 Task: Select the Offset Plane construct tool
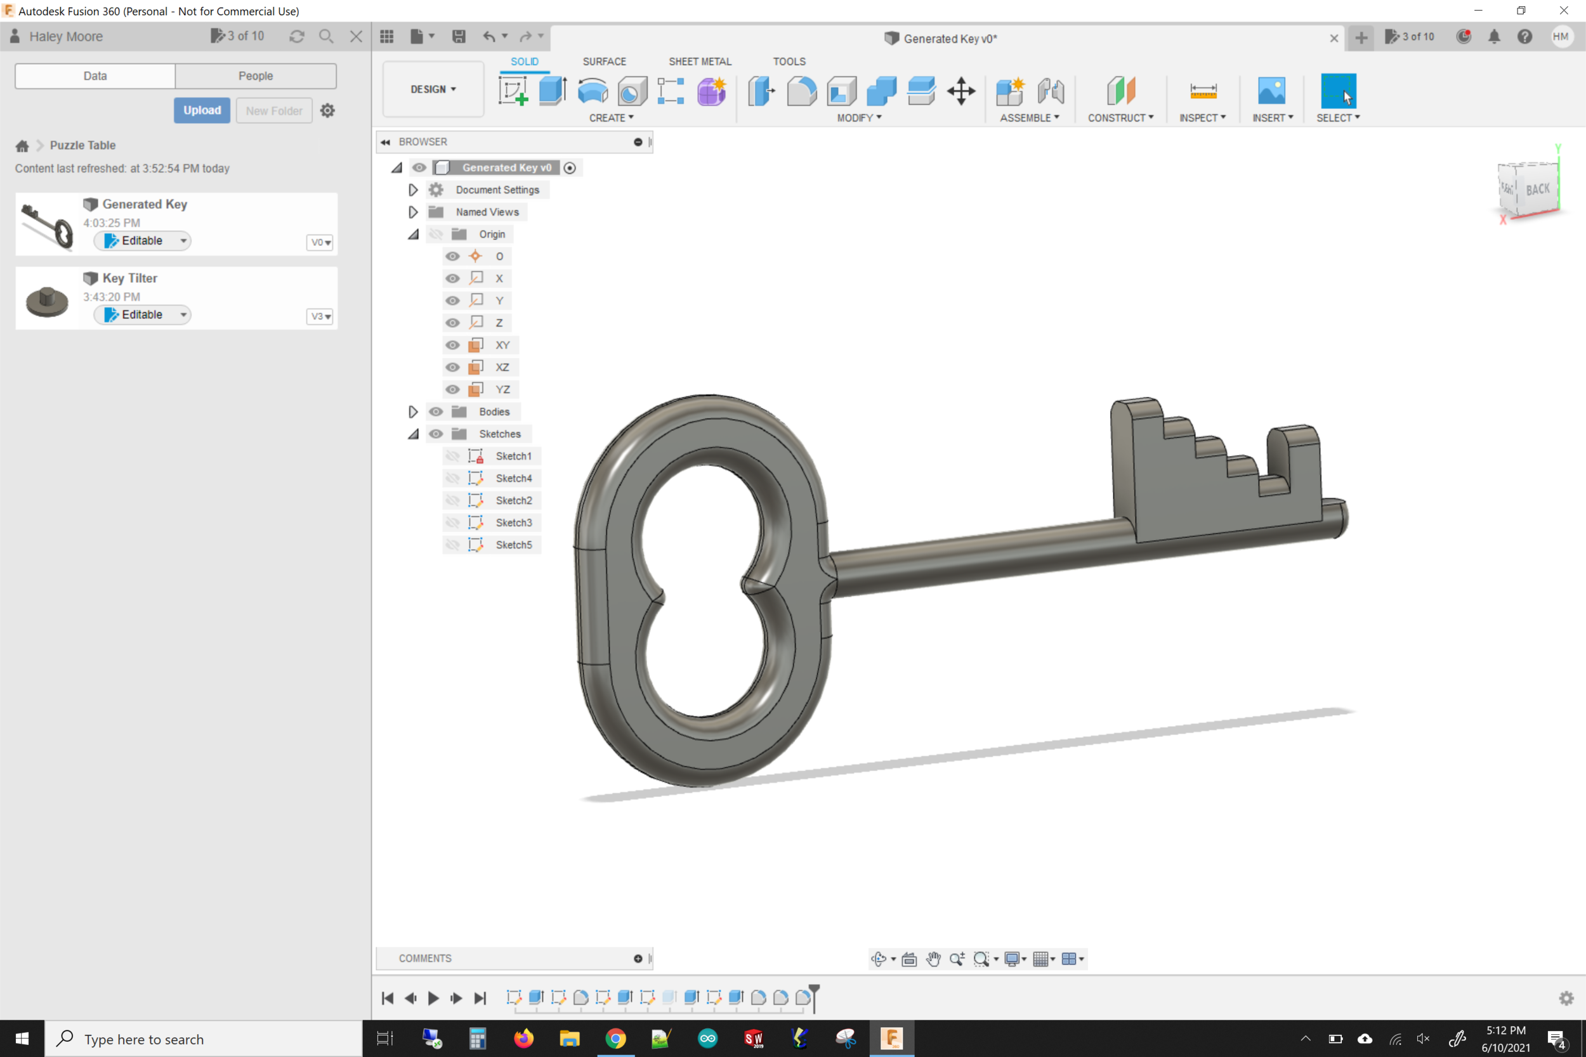1121,90
